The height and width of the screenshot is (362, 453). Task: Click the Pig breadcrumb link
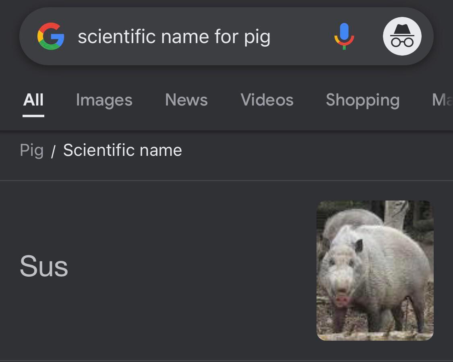point(31,150)
